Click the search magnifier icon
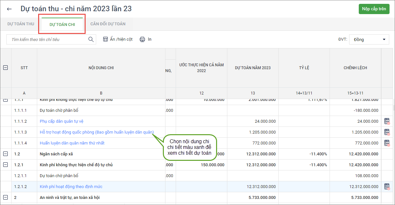 [91, 39]
